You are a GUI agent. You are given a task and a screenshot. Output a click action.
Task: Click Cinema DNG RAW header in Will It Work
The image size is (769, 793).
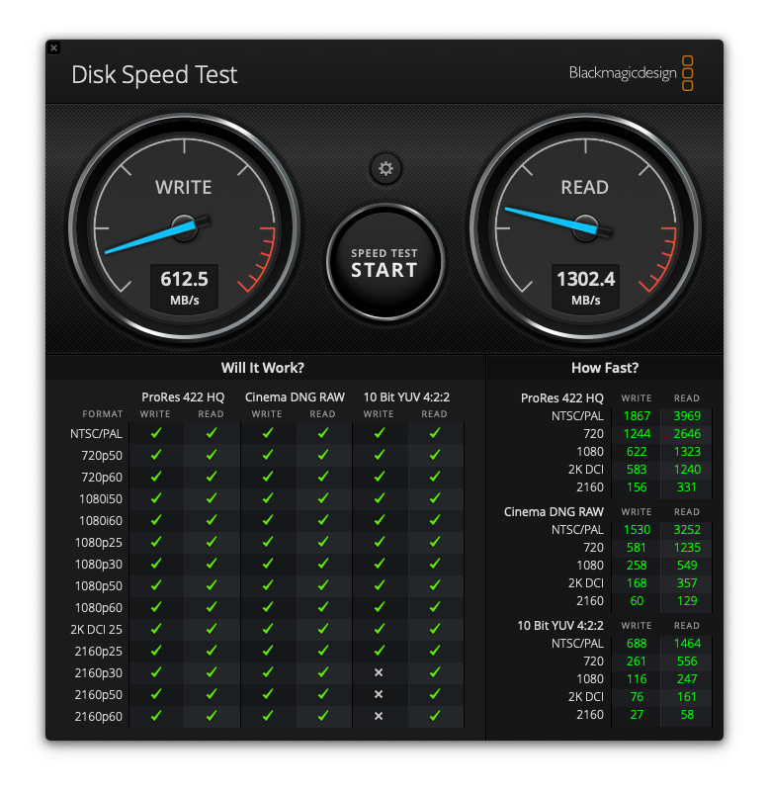(295, 397)
